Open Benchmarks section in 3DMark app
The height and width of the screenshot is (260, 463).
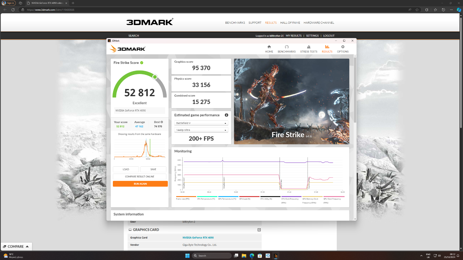pyautogui.click(x=286, y=49)
